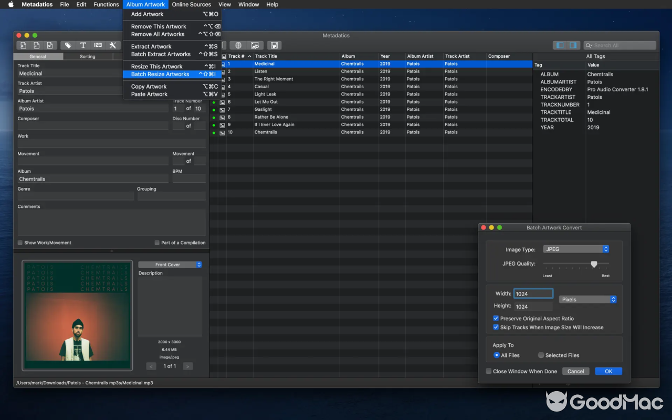The image size is (672, 420).
Task: Open the Image Type dropdown
Action: pos(575,249)
